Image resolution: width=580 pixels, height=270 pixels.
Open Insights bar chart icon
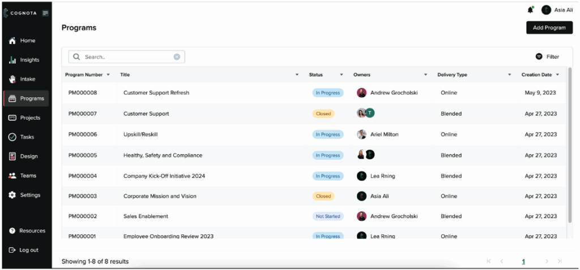(12, 60)
